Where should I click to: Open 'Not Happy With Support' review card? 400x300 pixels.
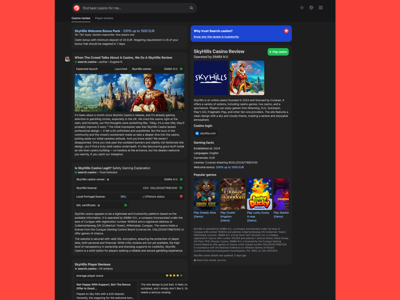106,290
